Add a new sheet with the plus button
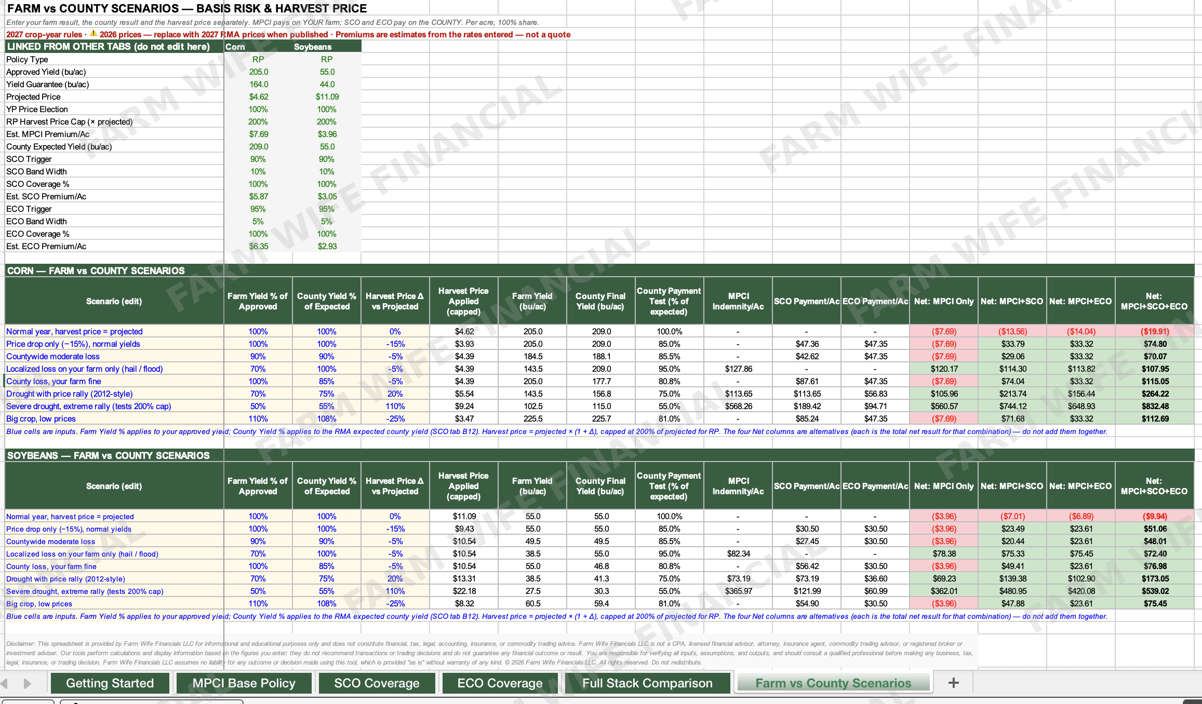This screenshot has width=1202, height=704. (x=953, y=683)
